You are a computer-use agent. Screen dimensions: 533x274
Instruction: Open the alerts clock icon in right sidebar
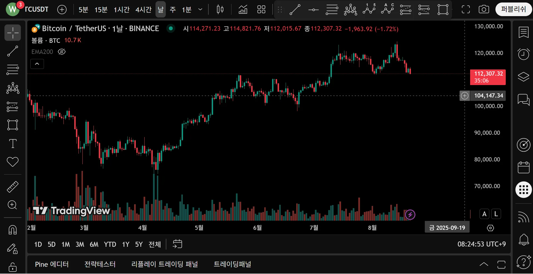524,54
